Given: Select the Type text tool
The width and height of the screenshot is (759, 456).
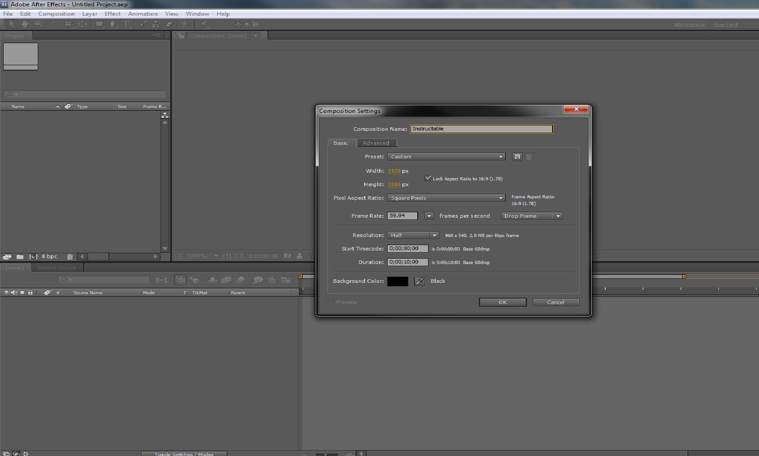Looking at the screenshot, I should tap(126, 24).
